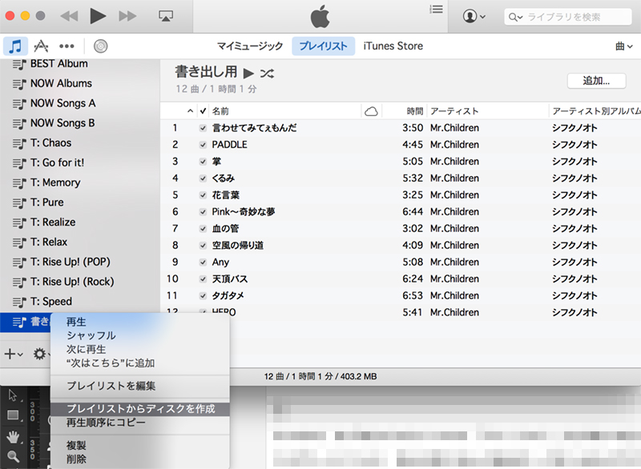Viewport: 641px width, 469px height.
Task: Uncheck the song Any
Action: [x=203, y=262]
